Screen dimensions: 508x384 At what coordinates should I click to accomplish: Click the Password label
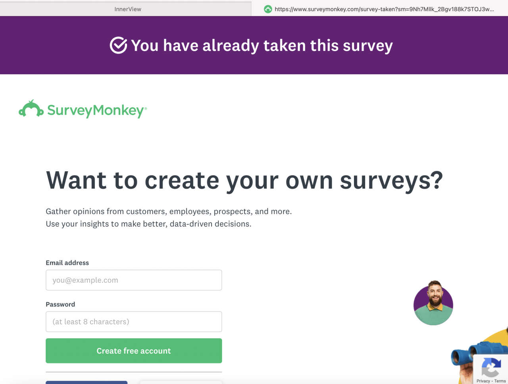[60, 305]
